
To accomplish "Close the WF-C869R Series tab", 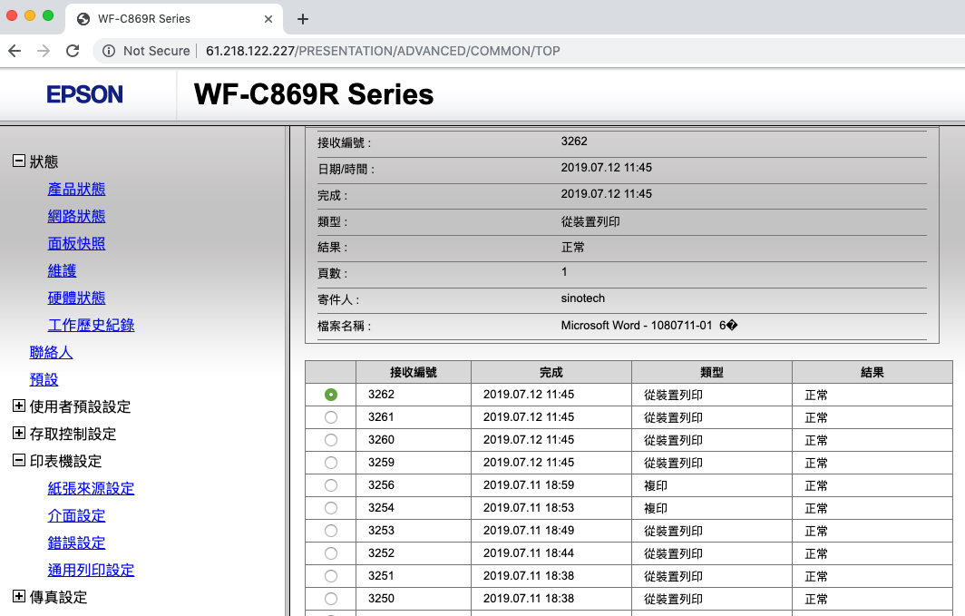I will point(268,19).
